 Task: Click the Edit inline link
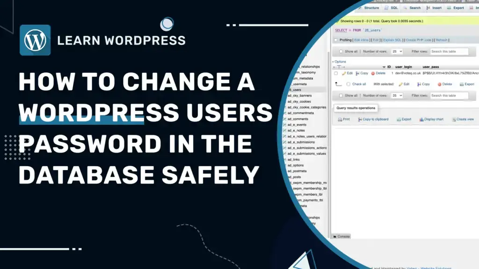(x=361, y=40)
